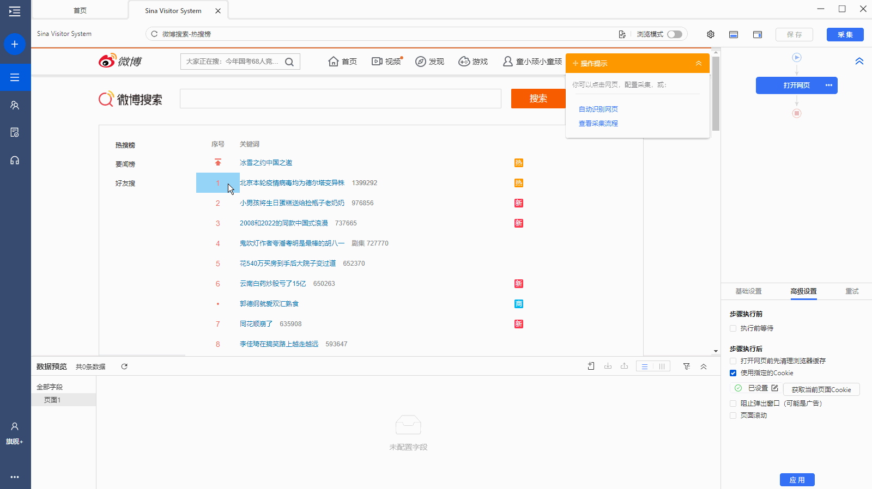Enable the 页面滚动 checkbox

(x=733, y=415)
